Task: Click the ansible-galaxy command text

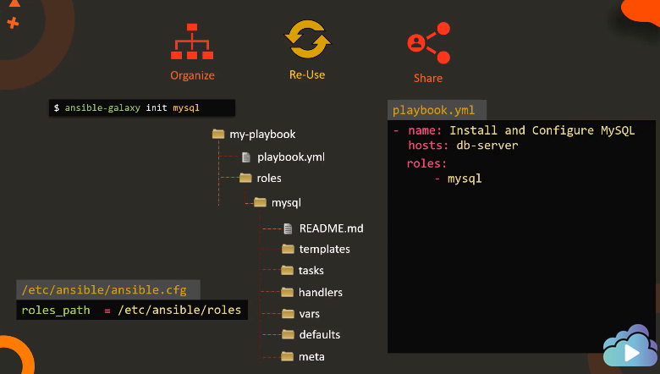Action: click(x=102, y=108)
